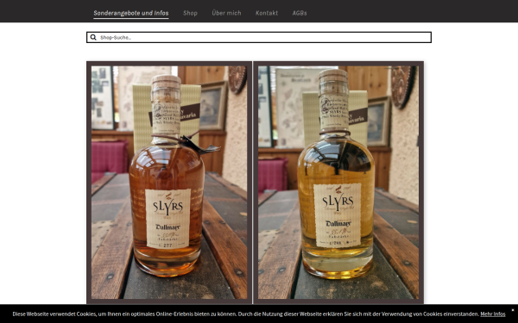The height and width of the screenshot is (323, 518).
Task: Open the AGBs page
Action: pyautogui.click(x=300, y=13)
